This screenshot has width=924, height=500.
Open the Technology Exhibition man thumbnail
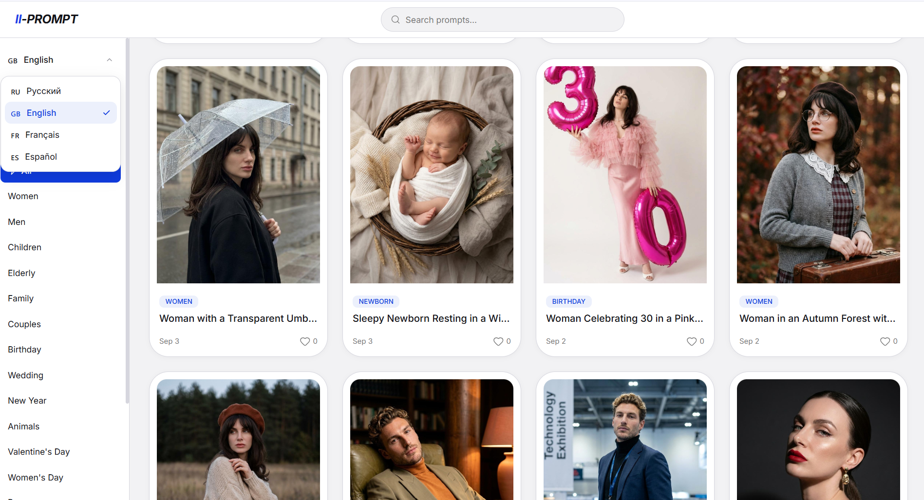pyautogui.click(x=625, y=440)
